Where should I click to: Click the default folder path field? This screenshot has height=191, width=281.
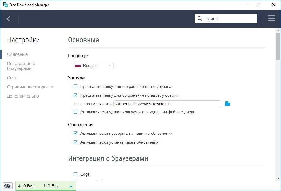click(x=167, y=104)
